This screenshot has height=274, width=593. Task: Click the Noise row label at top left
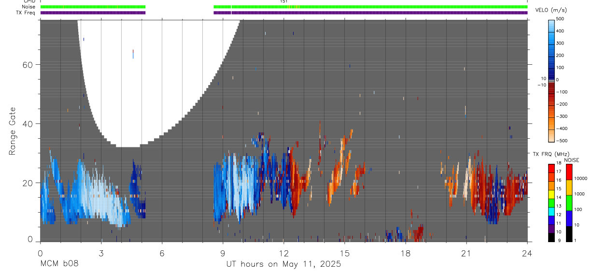coord(29,7)
